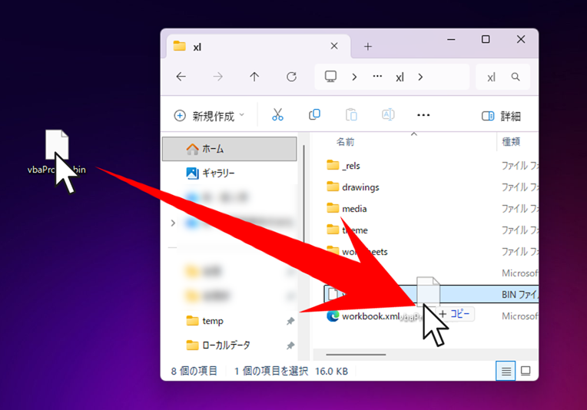
Task: Focus the xl search box
Action: (x=502, y=77)
